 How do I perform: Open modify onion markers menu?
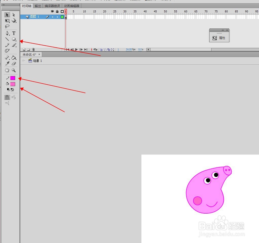coord(113,50)
